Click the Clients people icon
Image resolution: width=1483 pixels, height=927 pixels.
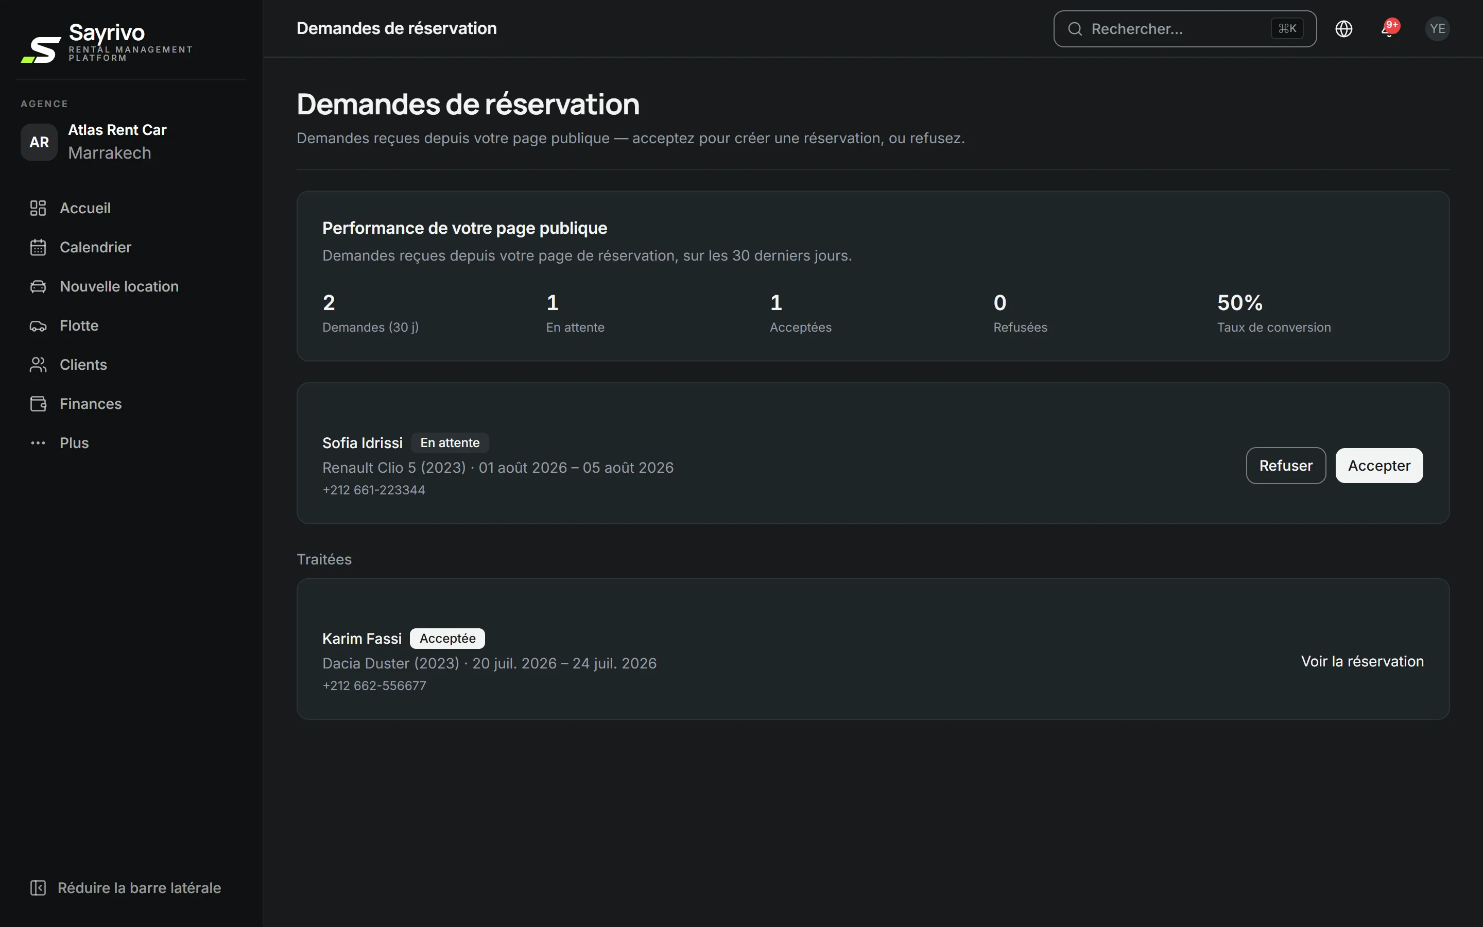click(x=38, y=365)
